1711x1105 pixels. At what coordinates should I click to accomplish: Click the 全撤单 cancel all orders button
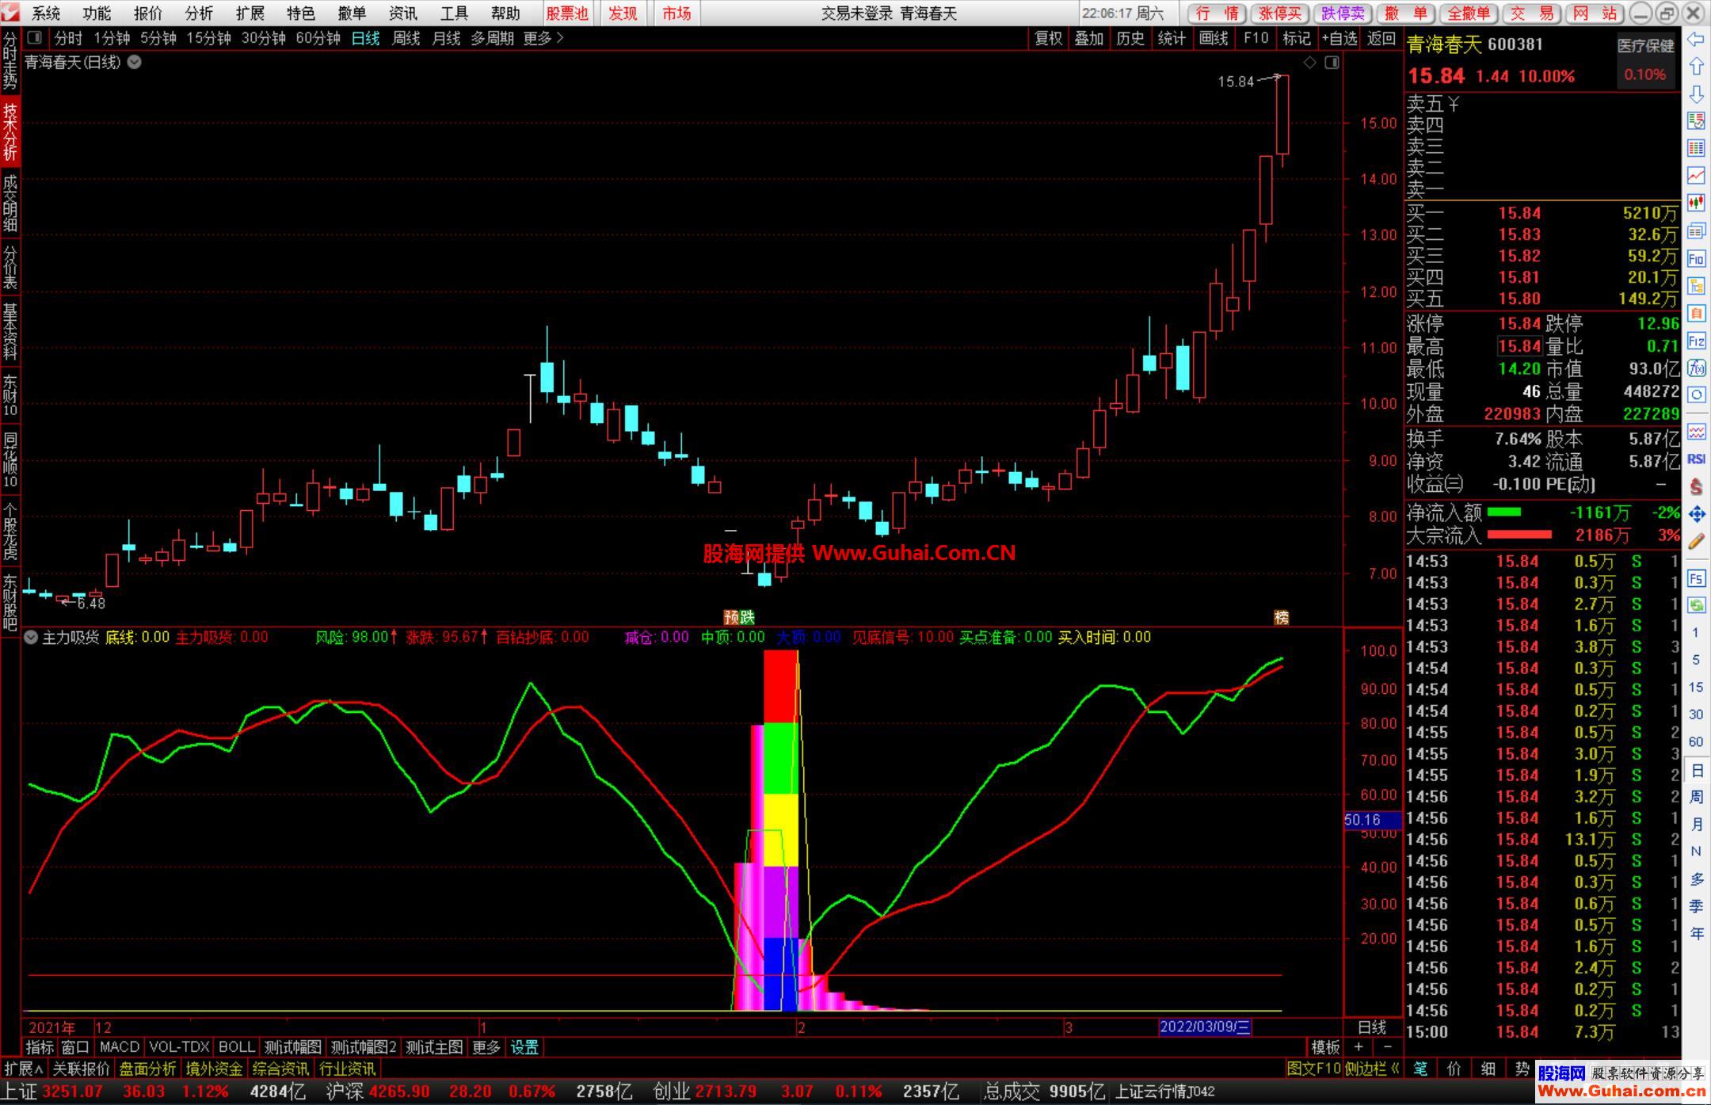(1469, 13)
